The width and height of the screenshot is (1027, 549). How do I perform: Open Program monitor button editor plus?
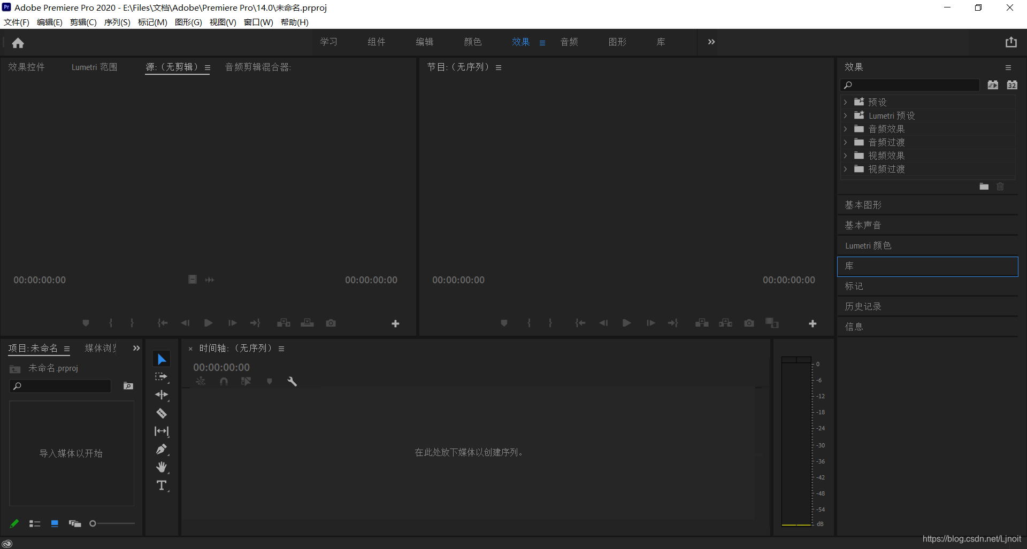pos(813,324)
